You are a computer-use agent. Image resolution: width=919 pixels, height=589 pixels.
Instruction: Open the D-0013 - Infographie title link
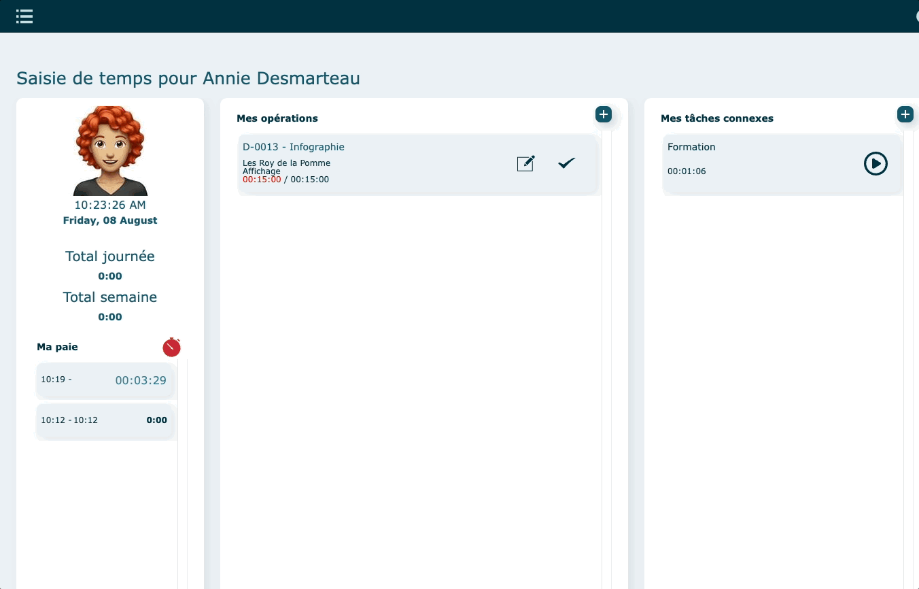[x=294, y=147]
